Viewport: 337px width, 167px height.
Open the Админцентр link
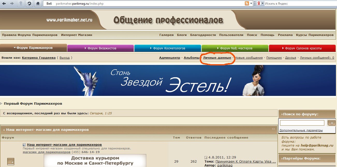click(170, 58)
